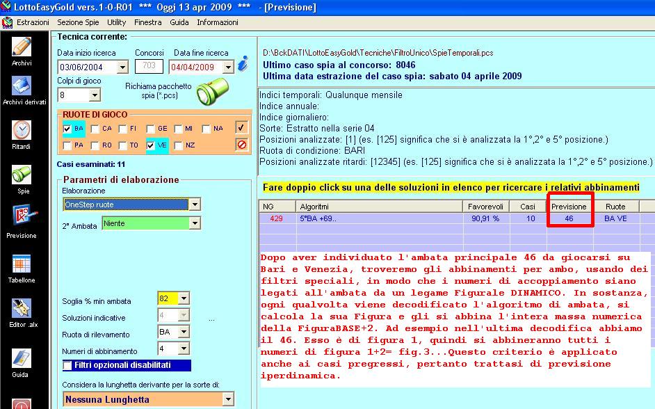655x409 pixels.
Task: Enable the CA wheel checkbox
Action: 95,129
